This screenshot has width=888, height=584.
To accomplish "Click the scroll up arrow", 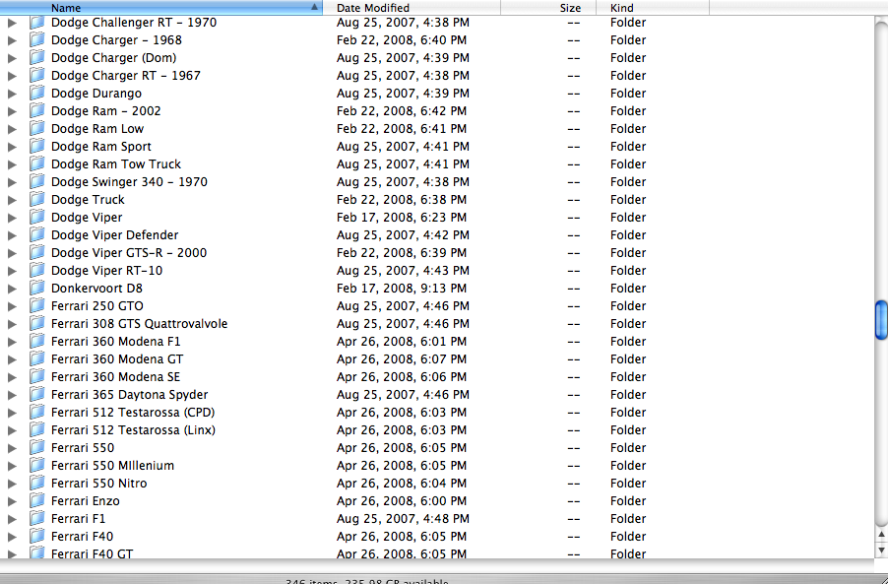I will (881, 534).
